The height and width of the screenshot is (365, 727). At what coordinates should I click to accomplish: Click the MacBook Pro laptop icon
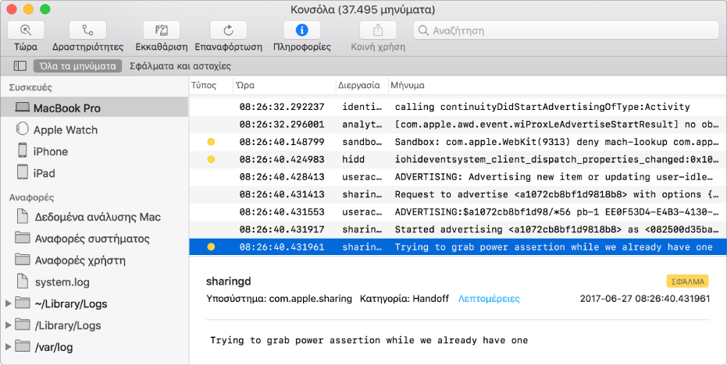click(22, 108)
